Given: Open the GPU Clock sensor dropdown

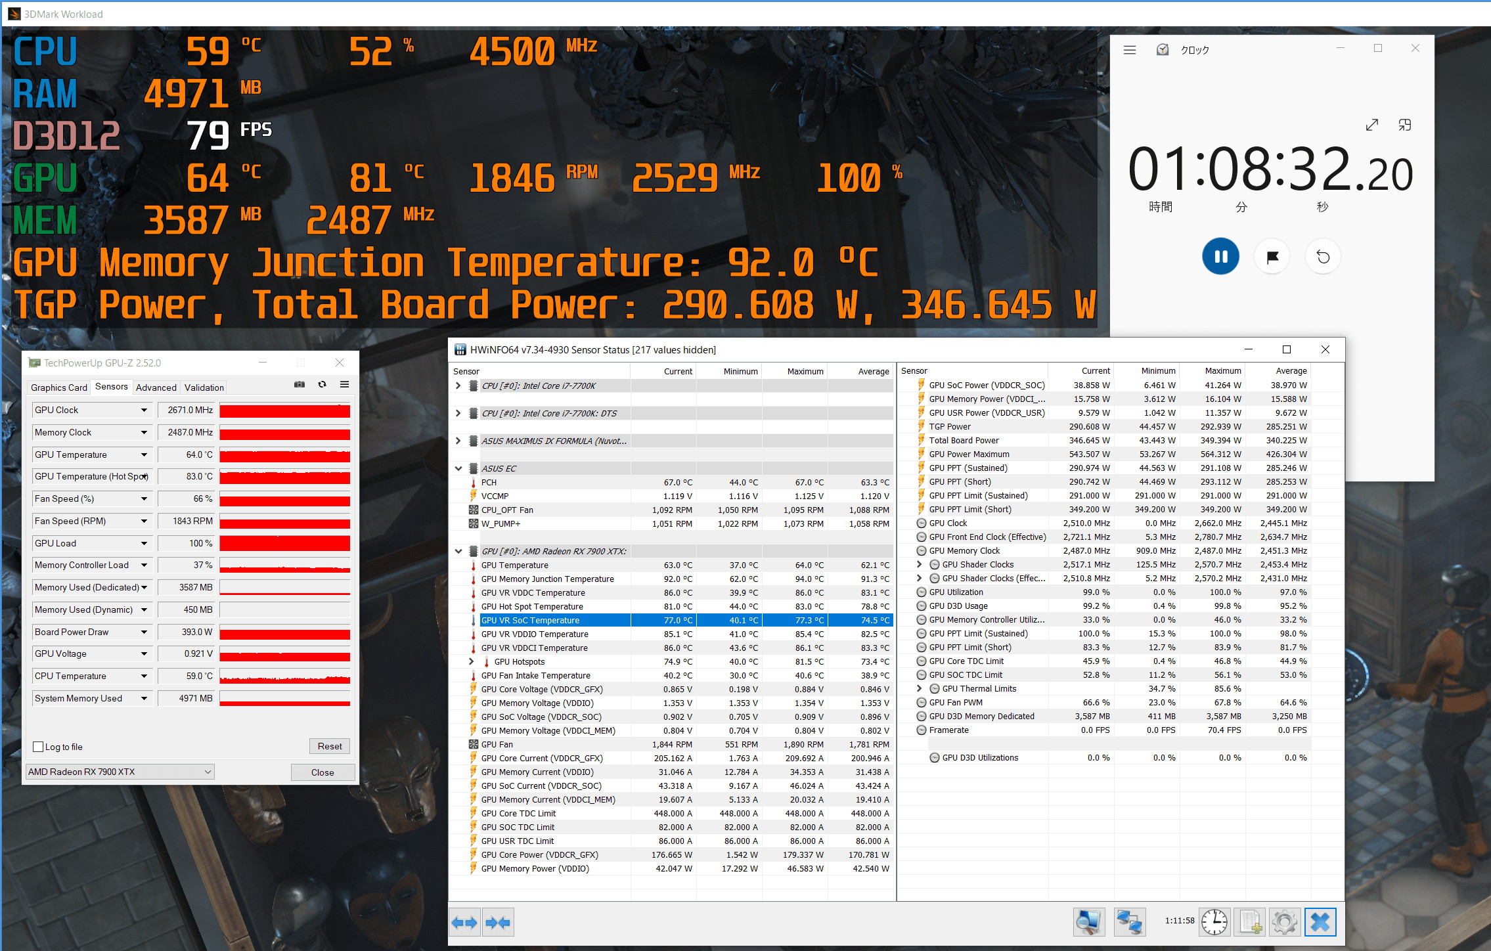Looking at the screenshot, I should click(144, 410).
